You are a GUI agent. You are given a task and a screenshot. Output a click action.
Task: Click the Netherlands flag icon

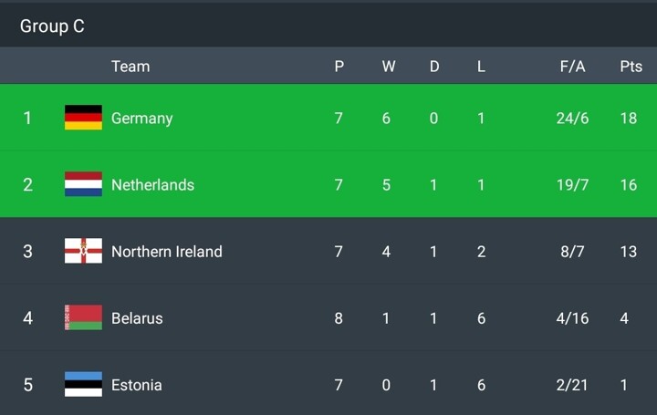[x=83, y=184]
